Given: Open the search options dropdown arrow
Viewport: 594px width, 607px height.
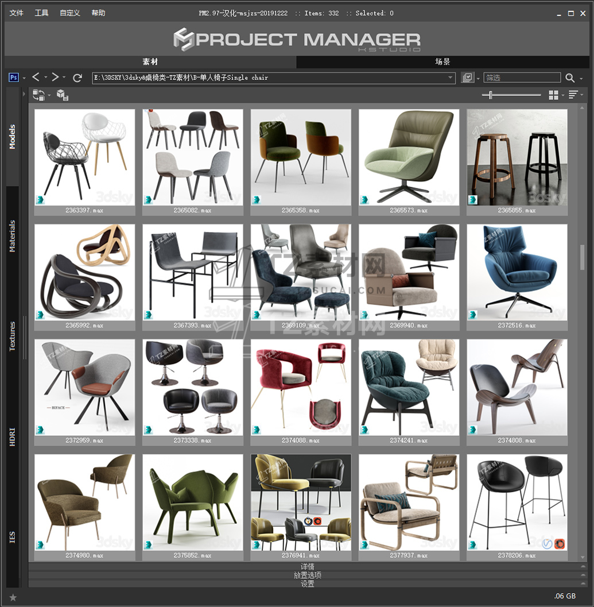Looking at the screenshot, I should pos(581,78).
